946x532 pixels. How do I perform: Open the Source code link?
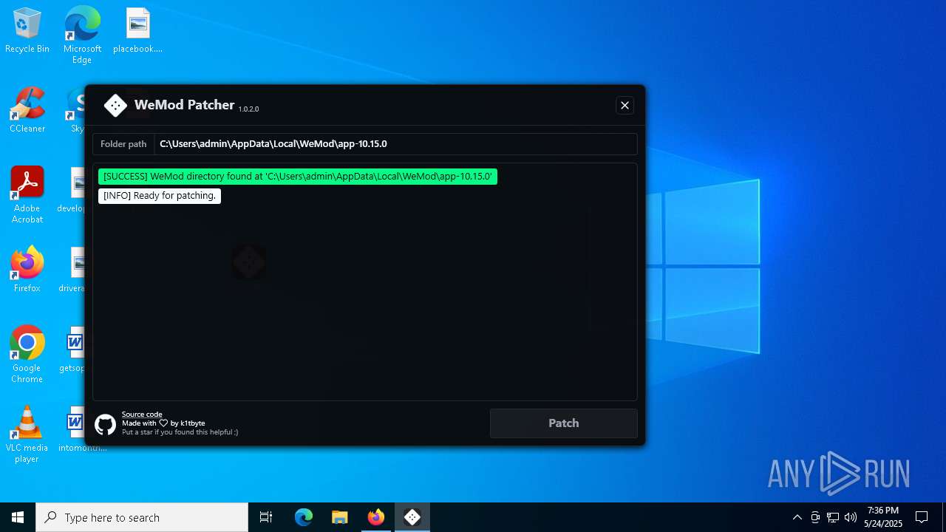[x=142, y=415]
